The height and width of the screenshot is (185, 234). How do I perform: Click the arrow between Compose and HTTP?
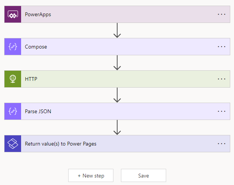tap(117, 63)
